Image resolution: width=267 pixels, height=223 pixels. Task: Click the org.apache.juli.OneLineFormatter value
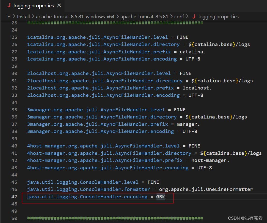tap(206, 189)
